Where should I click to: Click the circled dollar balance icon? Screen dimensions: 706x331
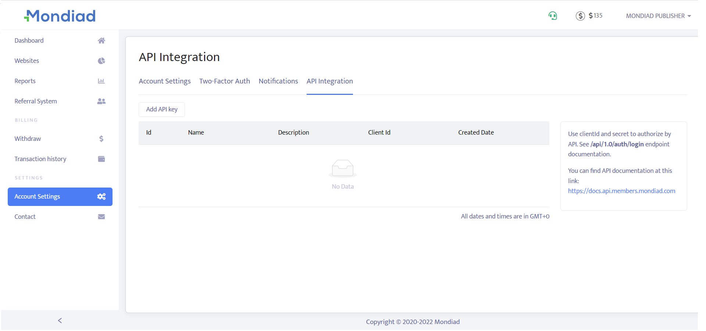580,16
